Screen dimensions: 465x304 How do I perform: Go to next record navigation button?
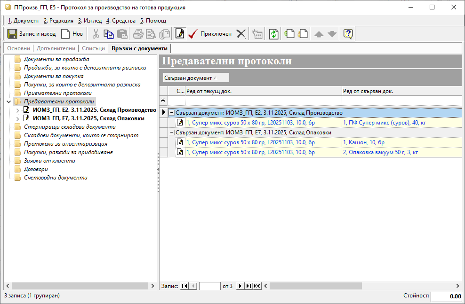pyautogui.click(x=240, y=286)
